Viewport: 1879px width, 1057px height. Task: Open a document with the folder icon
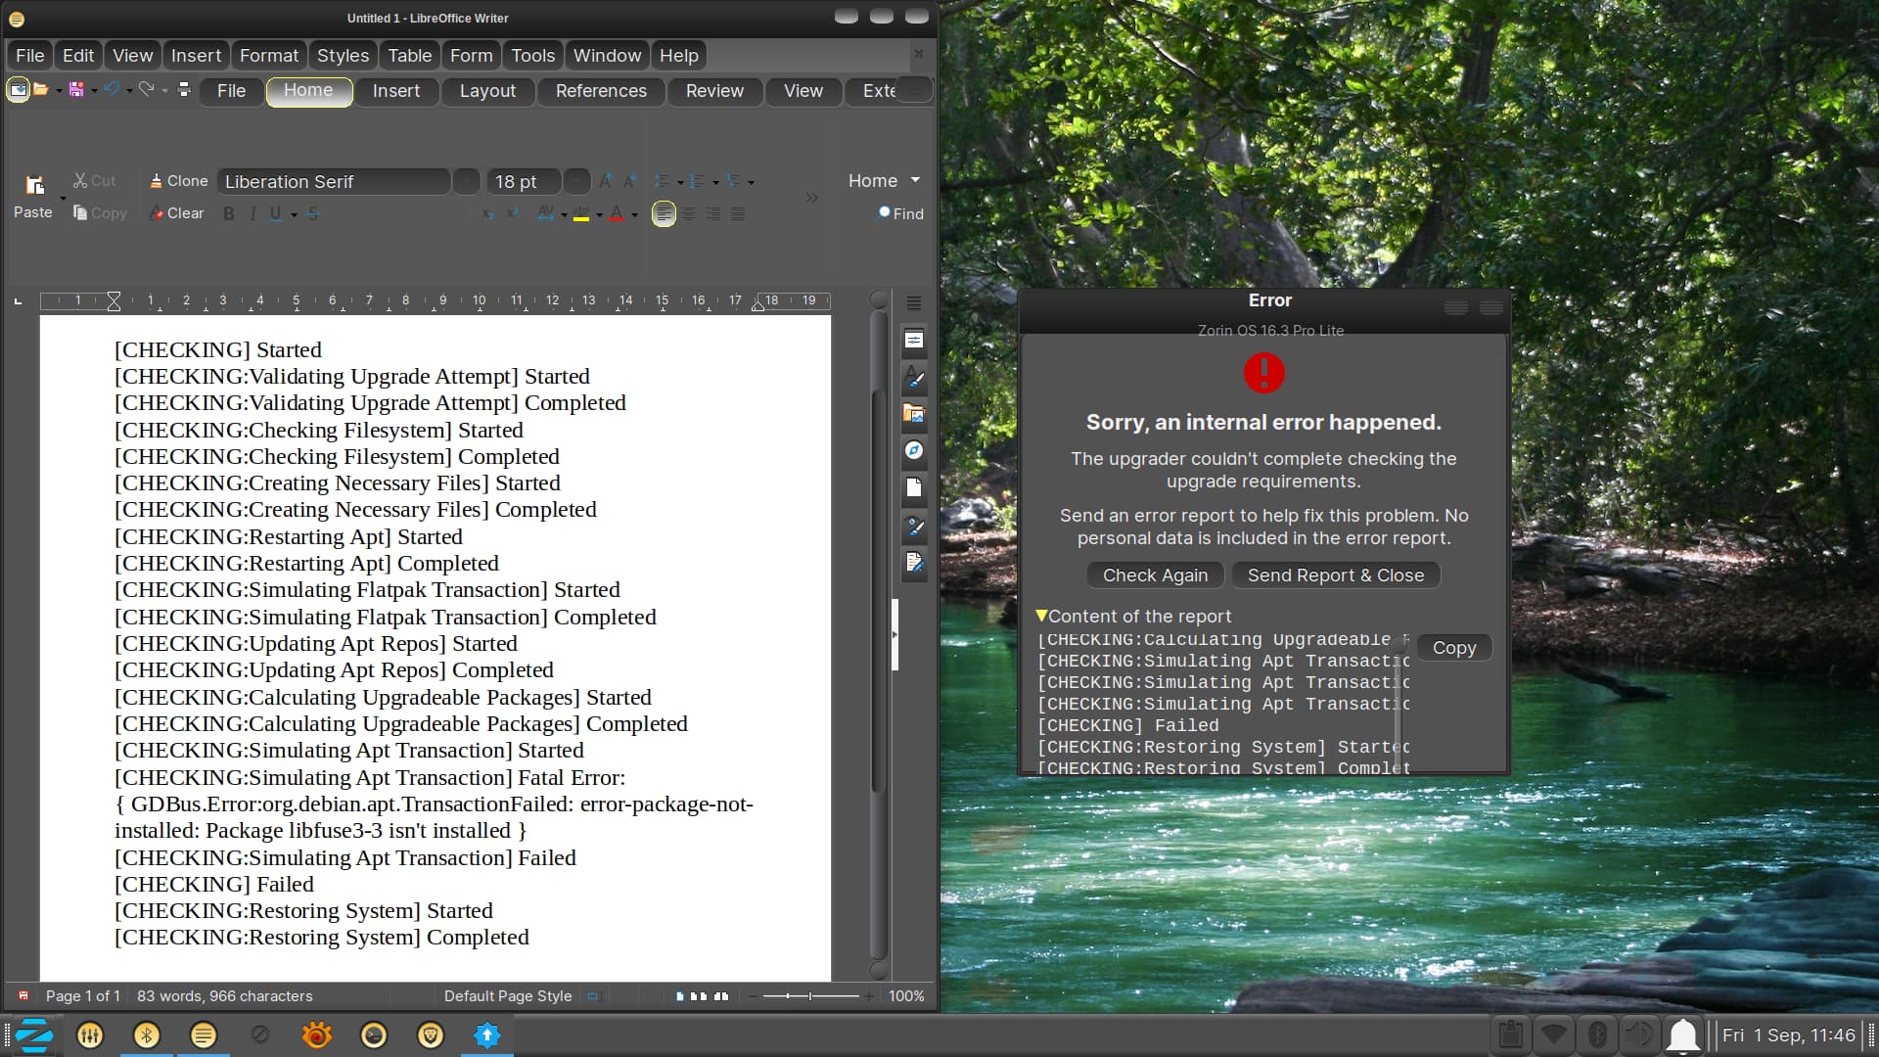click(41, 90)
